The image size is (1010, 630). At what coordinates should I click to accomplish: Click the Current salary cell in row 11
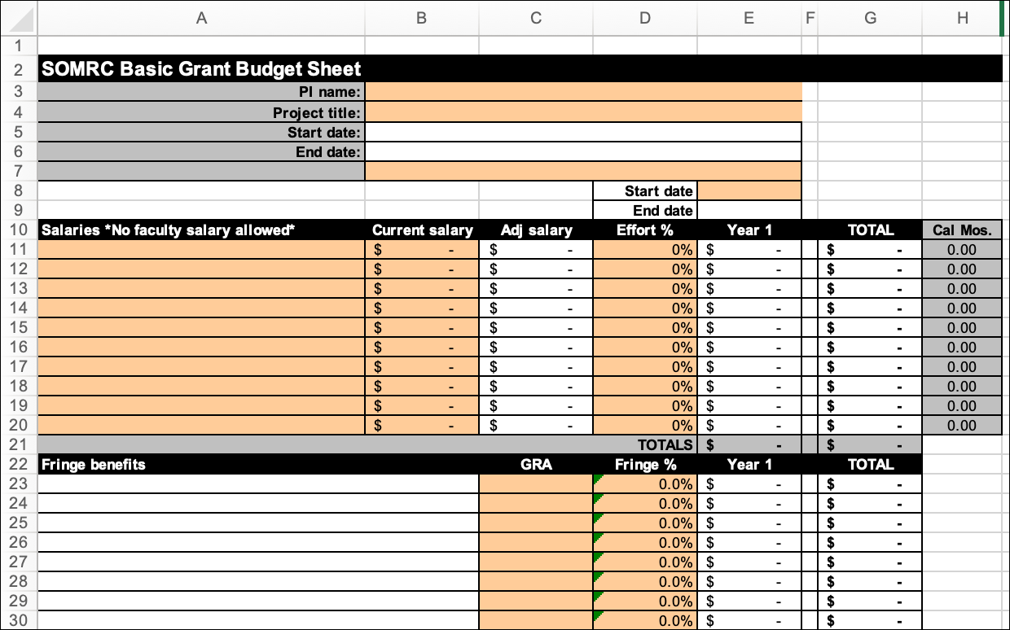coord(421,250)
